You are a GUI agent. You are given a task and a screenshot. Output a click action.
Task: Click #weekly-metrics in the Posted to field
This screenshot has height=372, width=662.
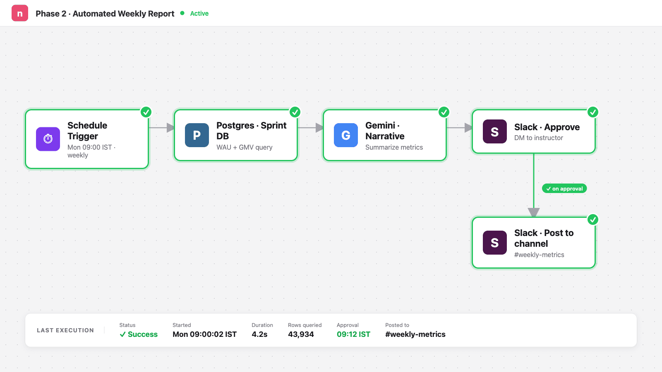coord(415,334)
